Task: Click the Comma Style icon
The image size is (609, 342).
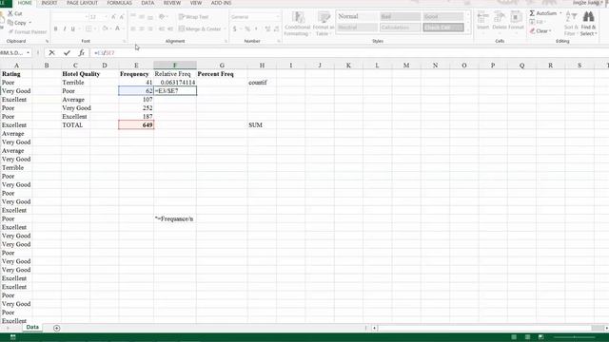Action: 256,29
